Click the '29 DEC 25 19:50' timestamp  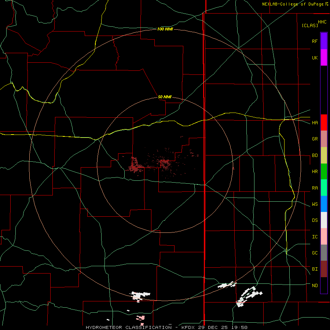click(x=223, y=327)
